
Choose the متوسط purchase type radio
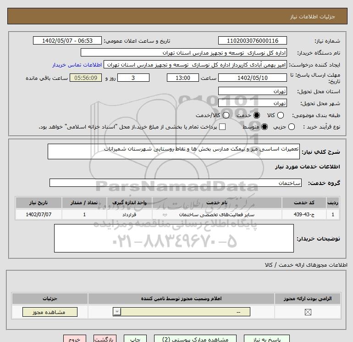[265, 127]
